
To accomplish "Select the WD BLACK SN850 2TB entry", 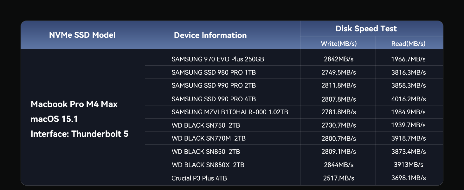I will click(206, 152).
